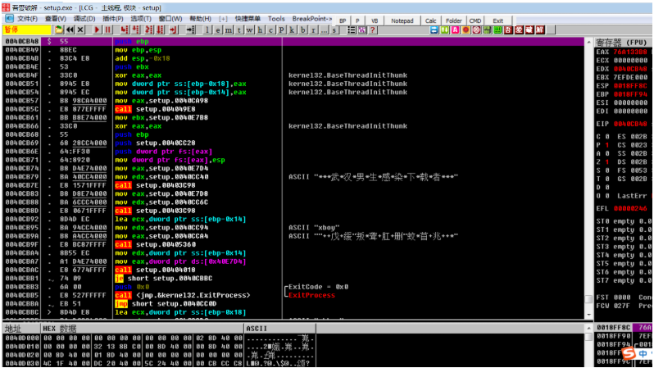Open Handles window with 'h' button
This screenshot has height=368, width=654.
pyautogui.click(x=260, y=30)
